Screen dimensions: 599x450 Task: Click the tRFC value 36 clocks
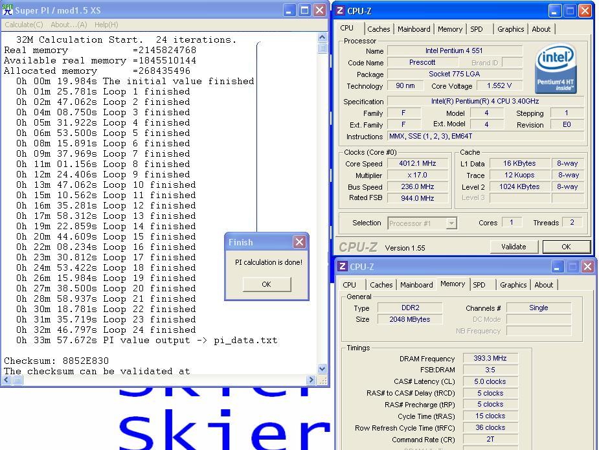point(490,428)
